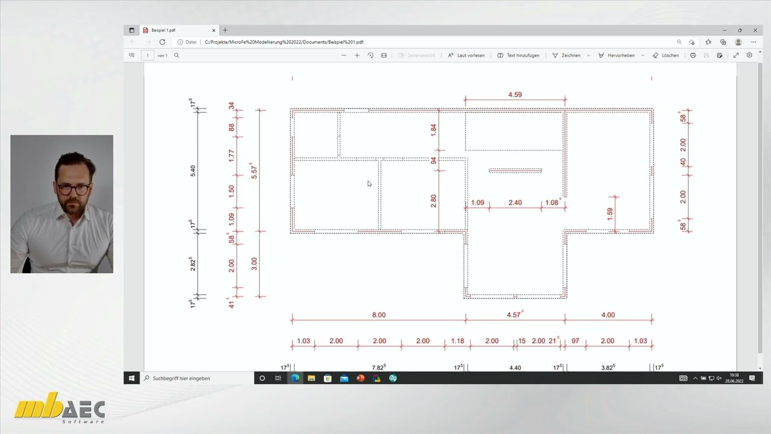Open Cortana circle icon on taskbar

pyautogui.click(x=262, y=378)
